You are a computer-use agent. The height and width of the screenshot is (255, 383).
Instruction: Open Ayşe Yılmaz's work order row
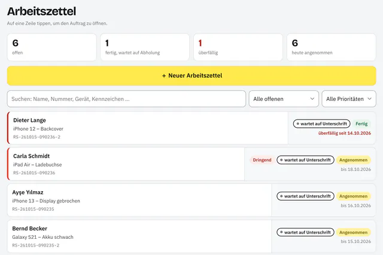(x=191, y=200)
